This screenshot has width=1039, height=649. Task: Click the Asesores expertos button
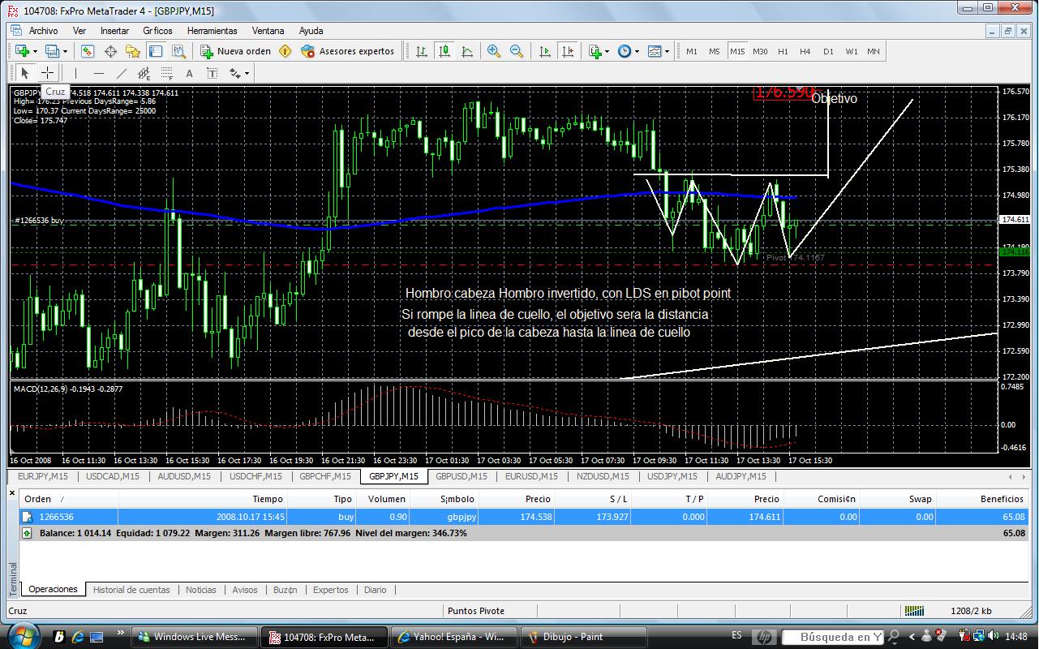click(x=348, y=51)
